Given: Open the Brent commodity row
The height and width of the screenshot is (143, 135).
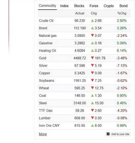Looking at the screenshot, I should click(84, 28).
